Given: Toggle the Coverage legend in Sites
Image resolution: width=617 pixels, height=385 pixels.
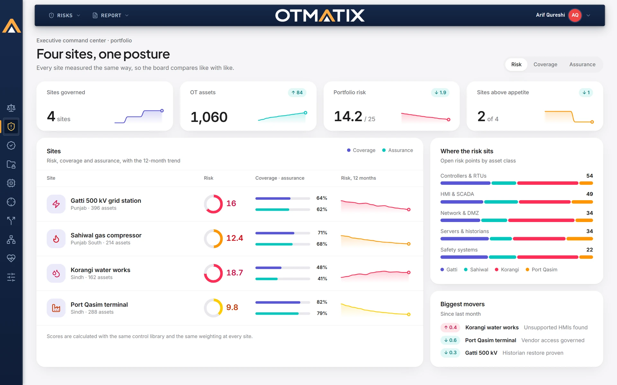Looking at the screenshot, I should [x=361, y=150].
